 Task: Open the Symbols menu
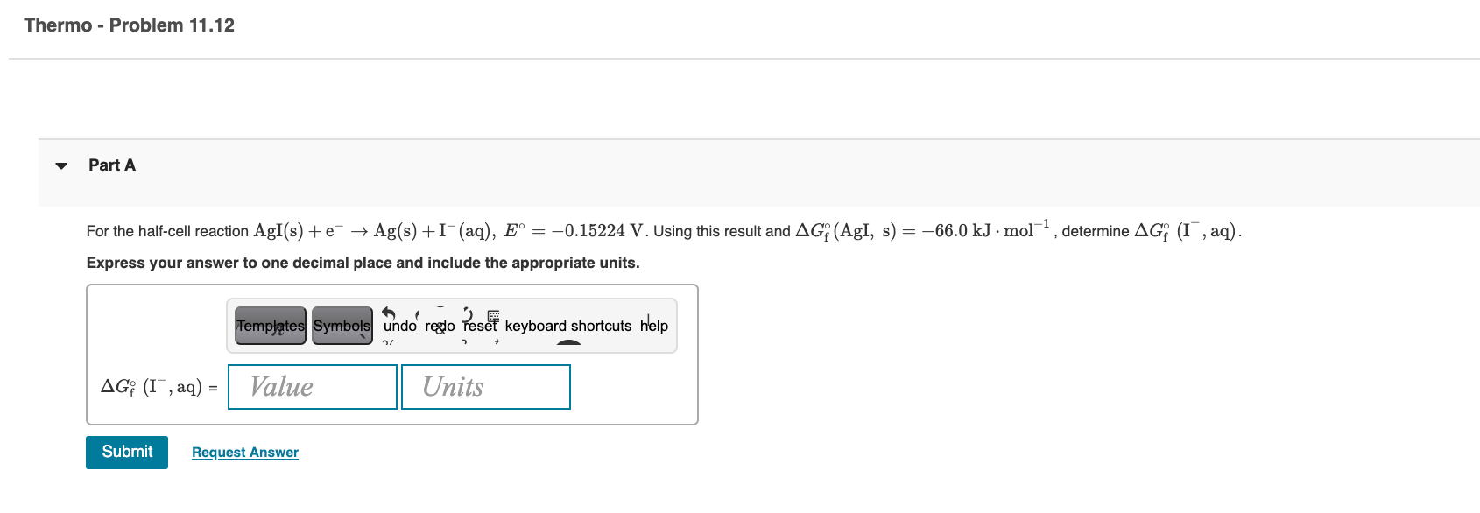click(342, 325)
